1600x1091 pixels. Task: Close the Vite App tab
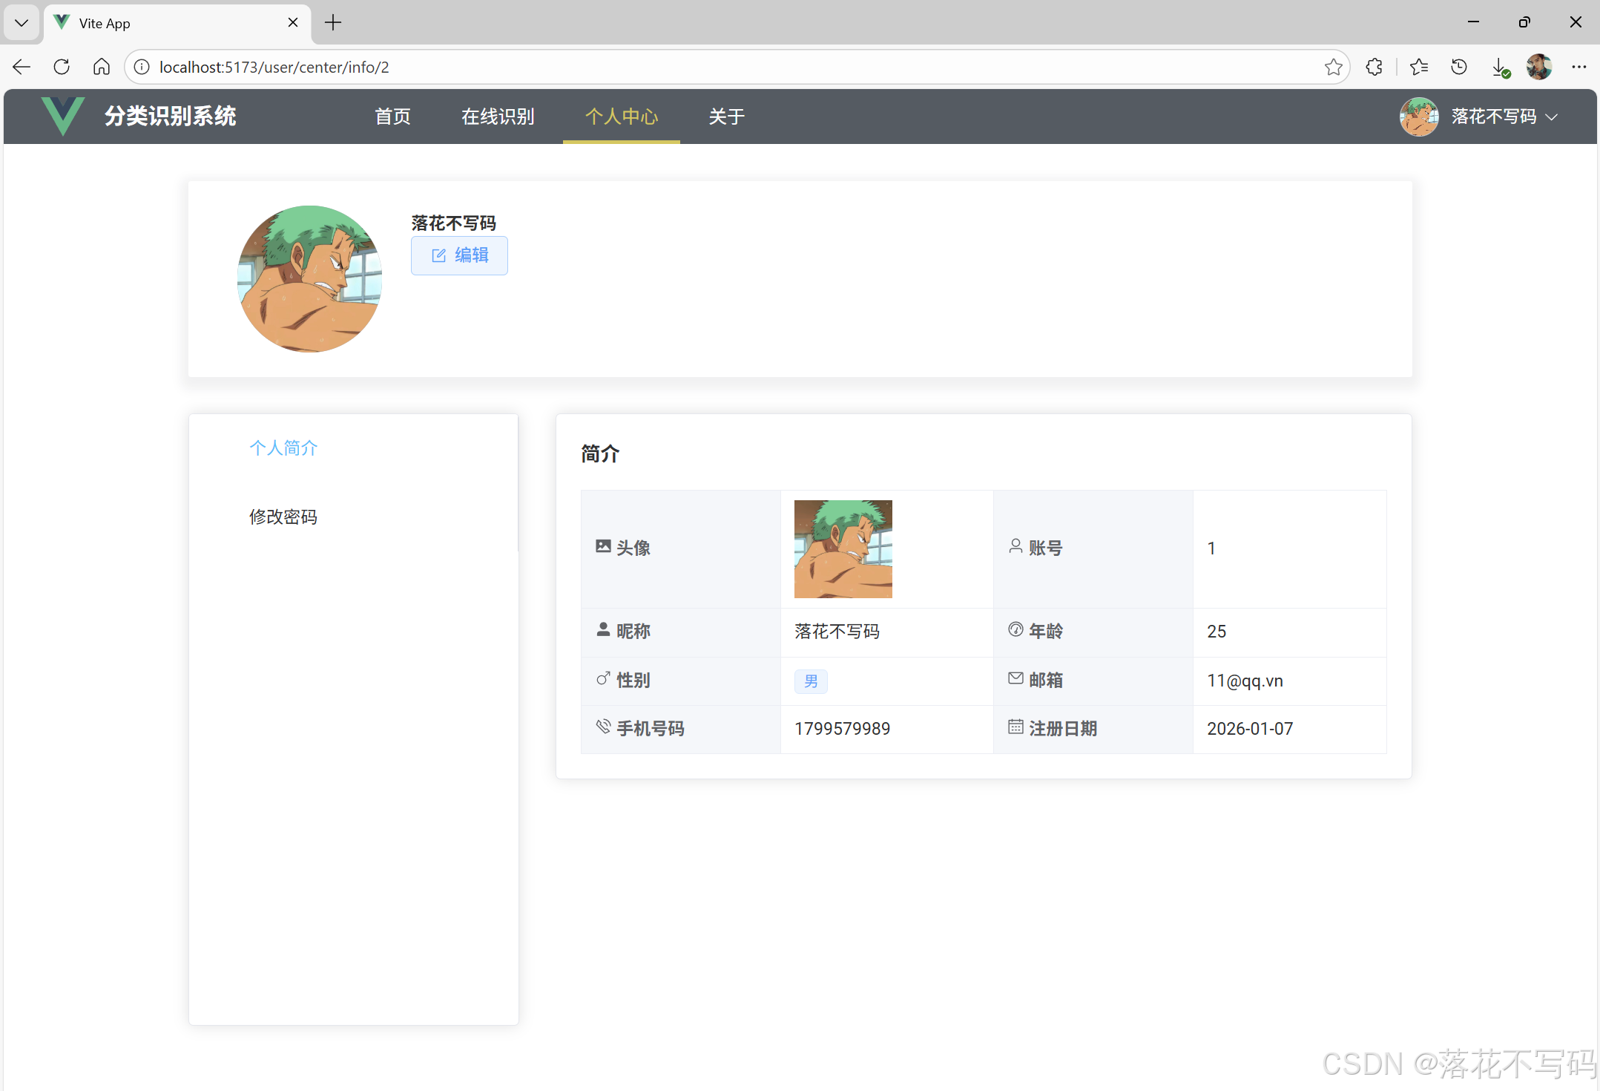(293, 22)
